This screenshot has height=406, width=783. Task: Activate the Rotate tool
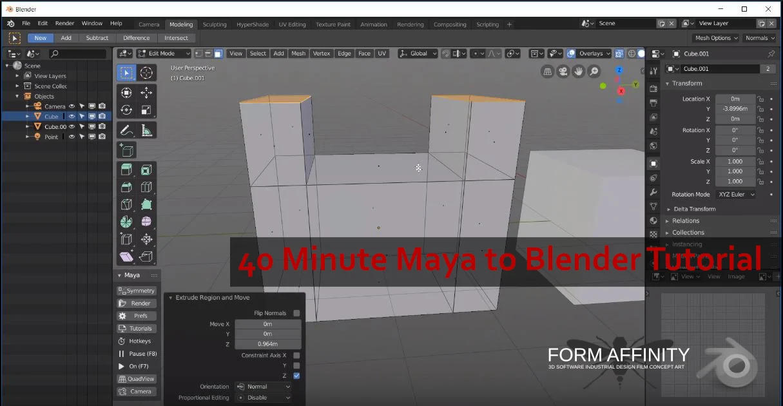pyautogui.click(x=126, y=109)
